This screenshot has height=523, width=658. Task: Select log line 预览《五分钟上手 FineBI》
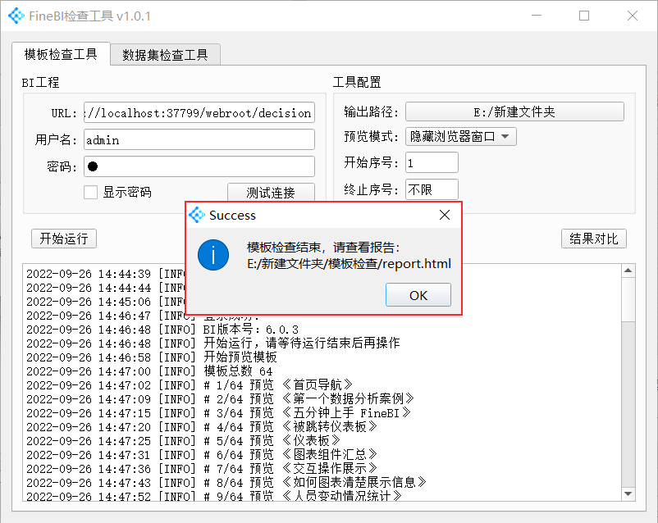click(218, 412)
